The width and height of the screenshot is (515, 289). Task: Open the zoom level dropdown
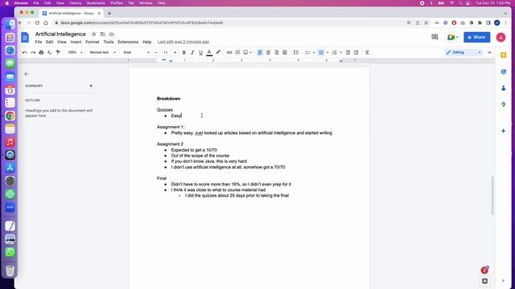[x=75, y=52]
